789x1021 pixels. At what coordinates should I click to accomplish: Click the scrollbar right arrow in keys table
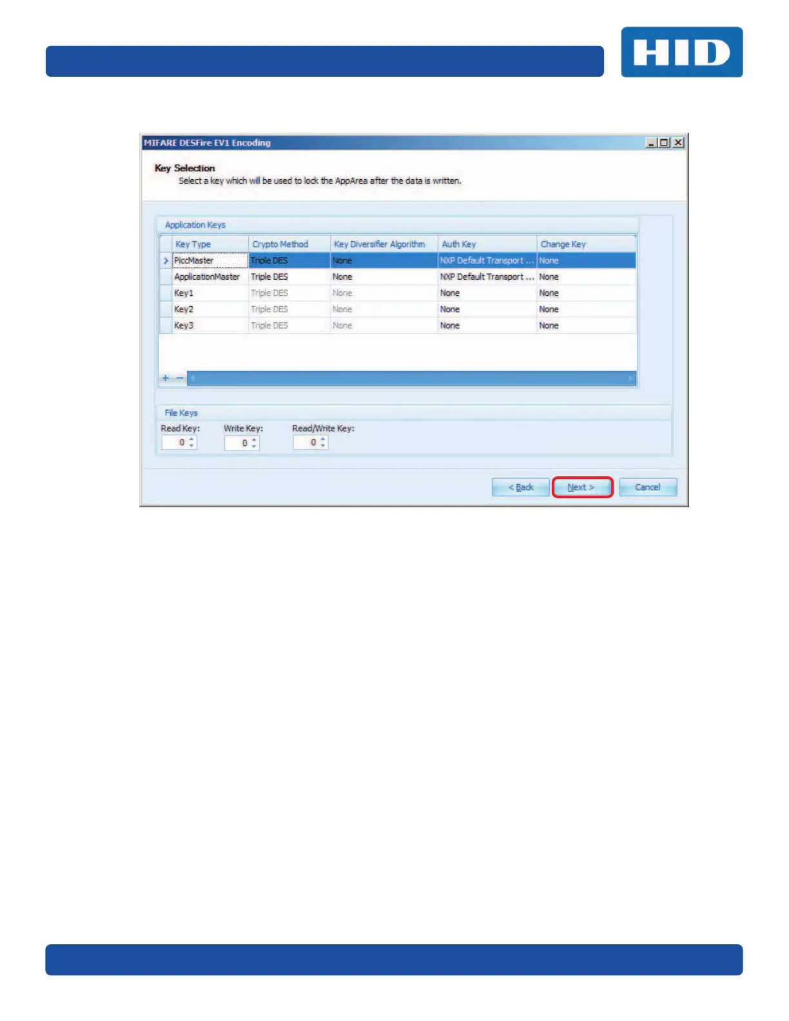pyautogui.click(x=631, y=378)
